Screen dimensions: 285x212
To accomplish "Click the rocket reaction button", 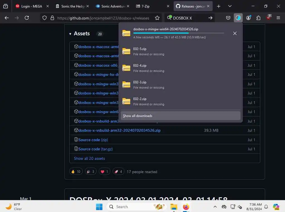I will click(x=119, y=171).
